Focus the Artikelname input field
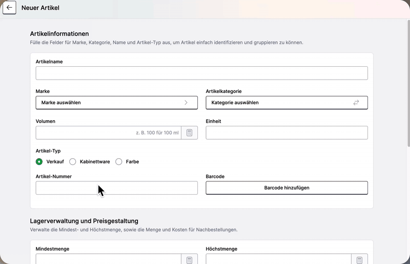The image size is (410, 264). pyautogui.click(x=201, y=73)
